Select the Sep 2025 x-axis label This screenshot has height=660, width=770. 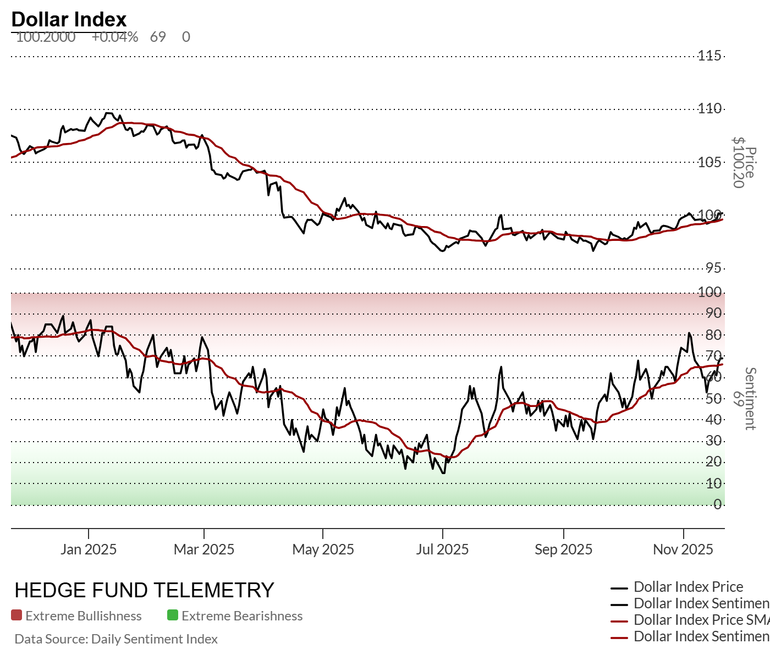[564, 549]
